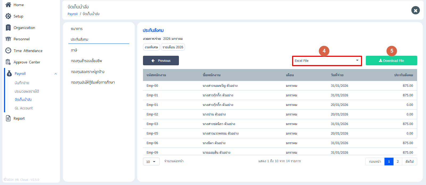Click the Time Attendance clock icon
Viewport: 426px width, 185px height.
(8, 50)
